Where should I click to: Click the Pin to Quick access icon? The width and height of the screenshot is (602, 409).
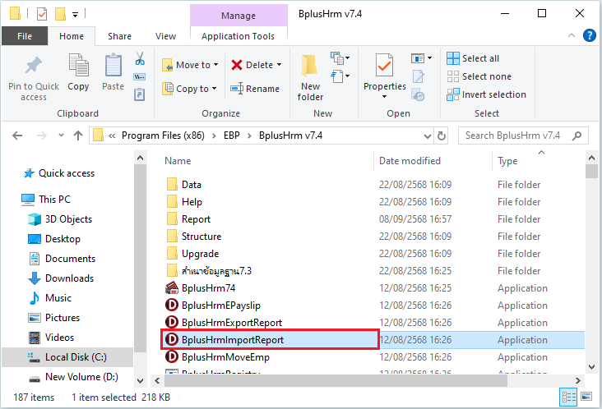(34, 67)
